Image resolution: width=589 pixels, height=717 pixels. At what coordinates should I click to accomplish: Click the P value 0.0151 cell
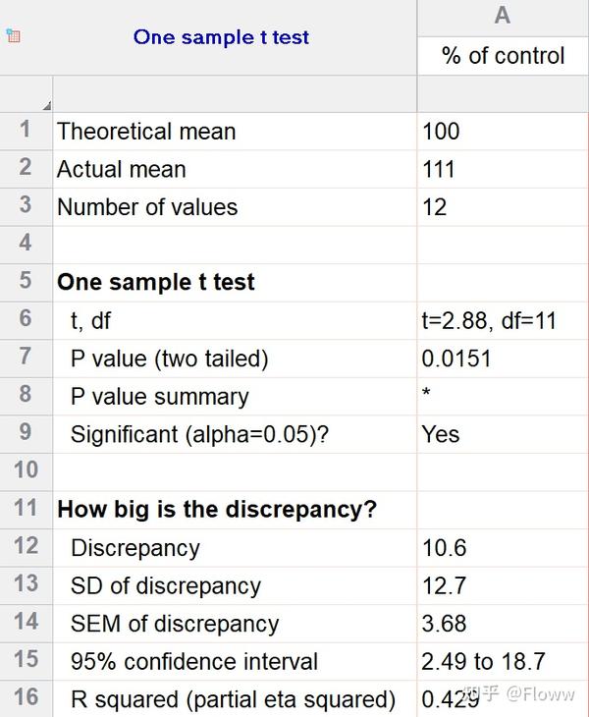tap(456, 358)
